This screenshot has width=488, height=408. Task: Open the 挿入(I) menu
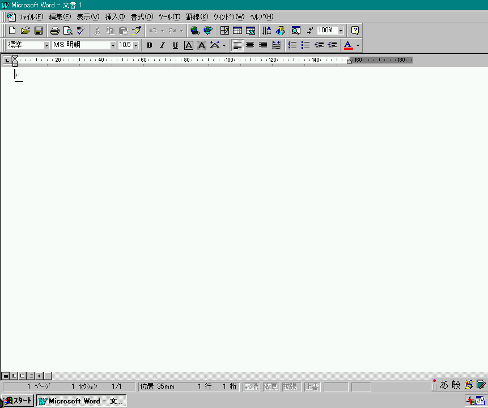[x=115, y=17]
